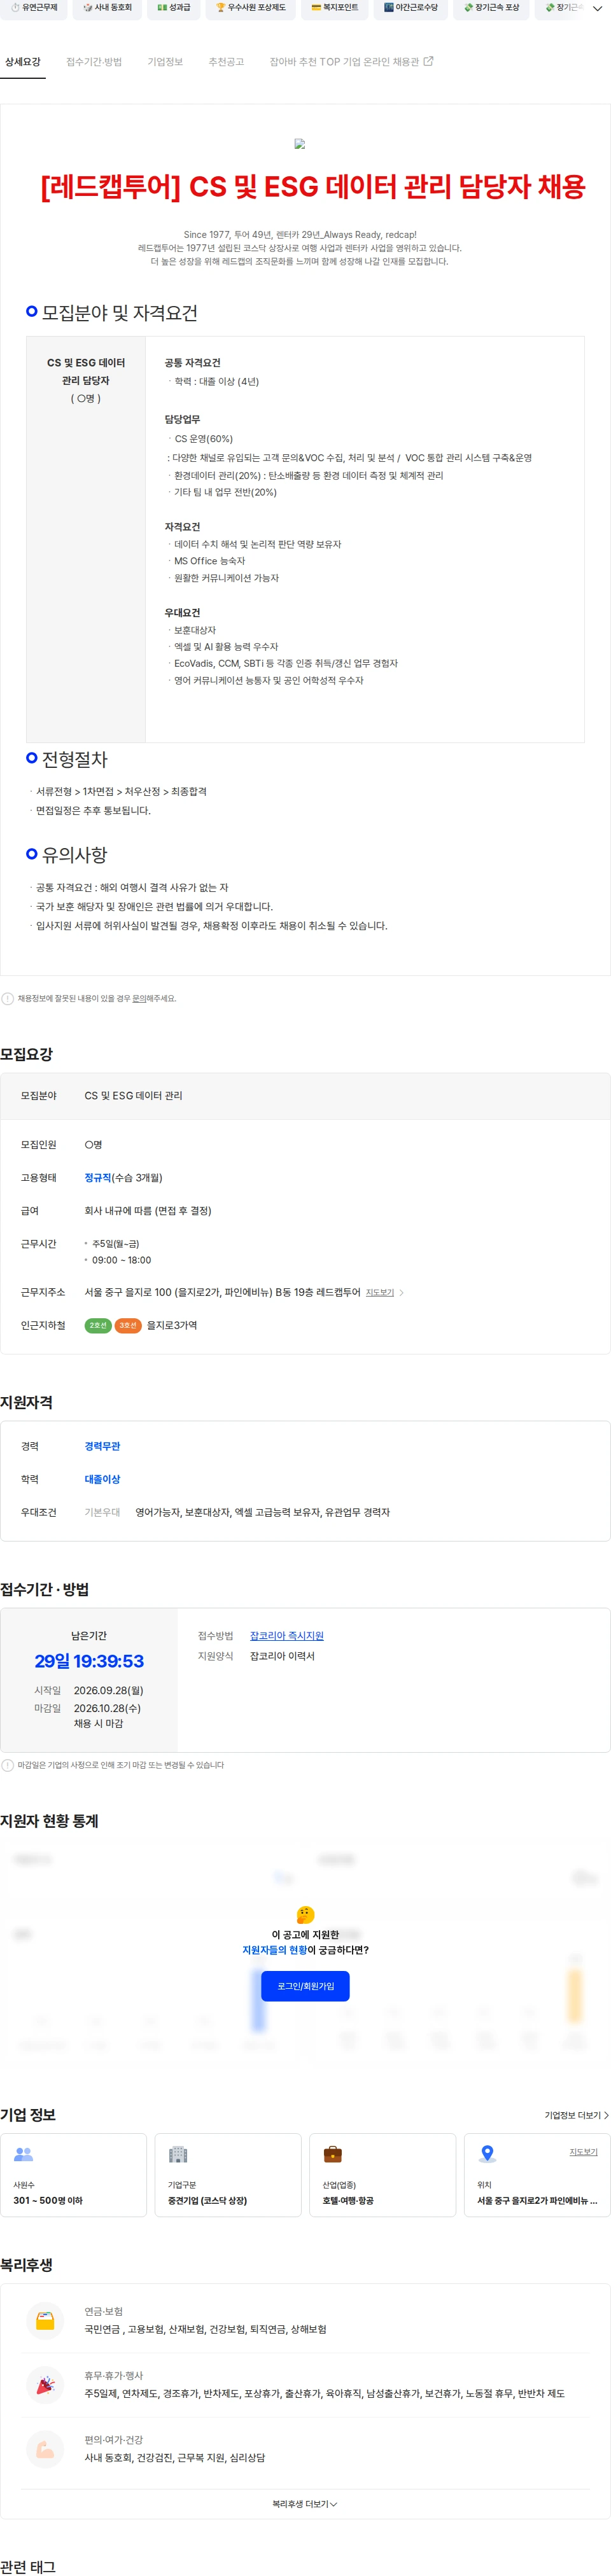
Task: Switch to the 접수기간·방법 tab
Action: click(94, 62)
